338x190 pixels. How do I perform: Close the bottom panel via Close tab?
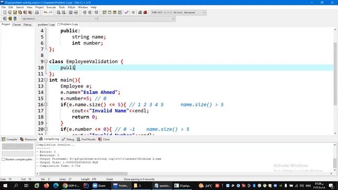[x=104, y=139]
